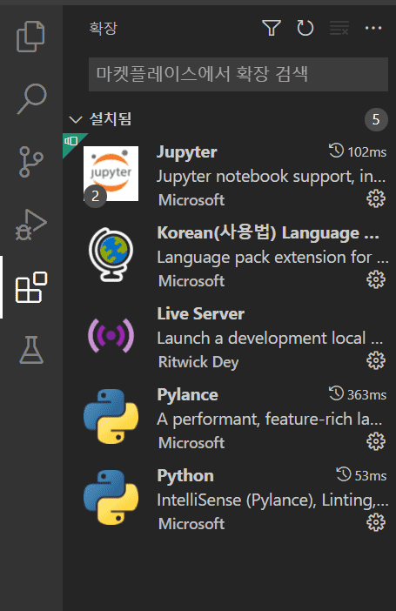Select the Live Server extension entry
The width and height of the screenshot is (396, 611).
229,336
